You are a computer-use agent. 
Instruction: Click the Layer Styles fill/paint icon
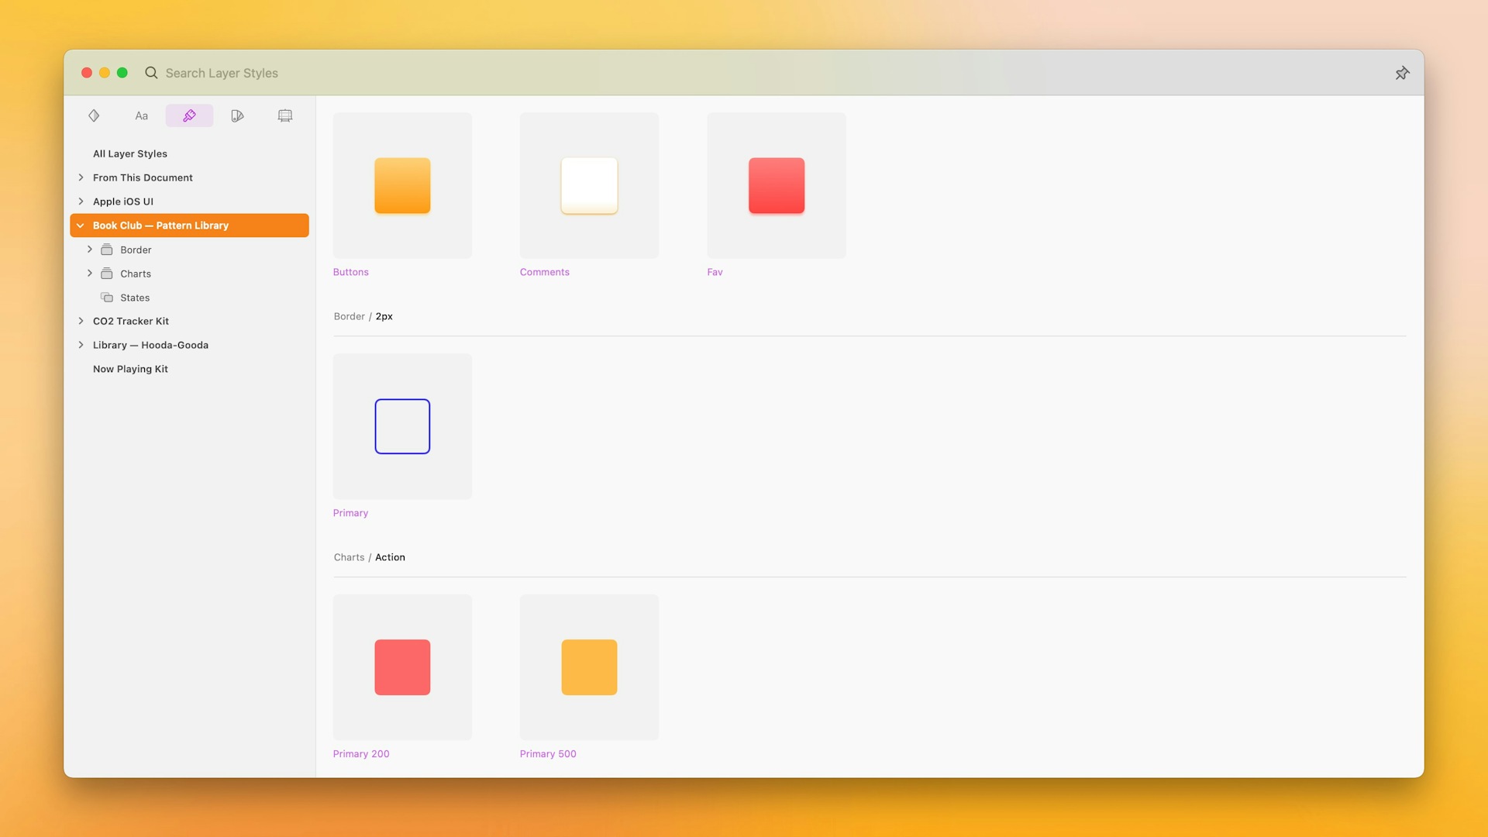(x=189, y=115)
